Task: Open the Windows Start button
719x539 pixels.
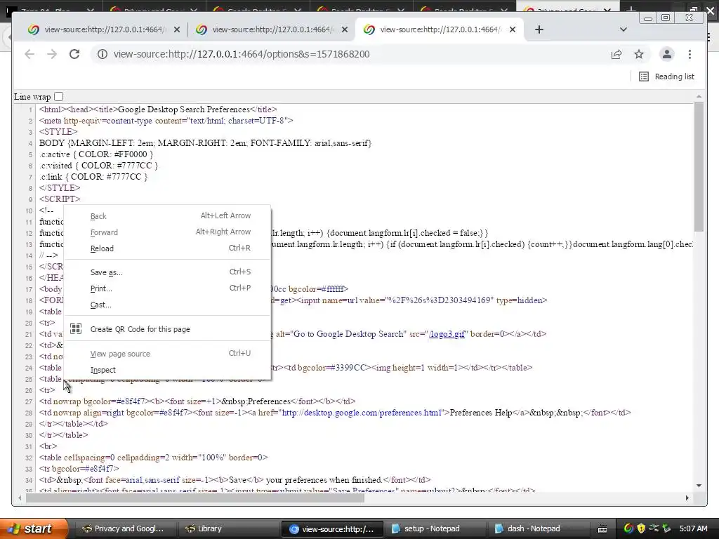Action: 34,528
